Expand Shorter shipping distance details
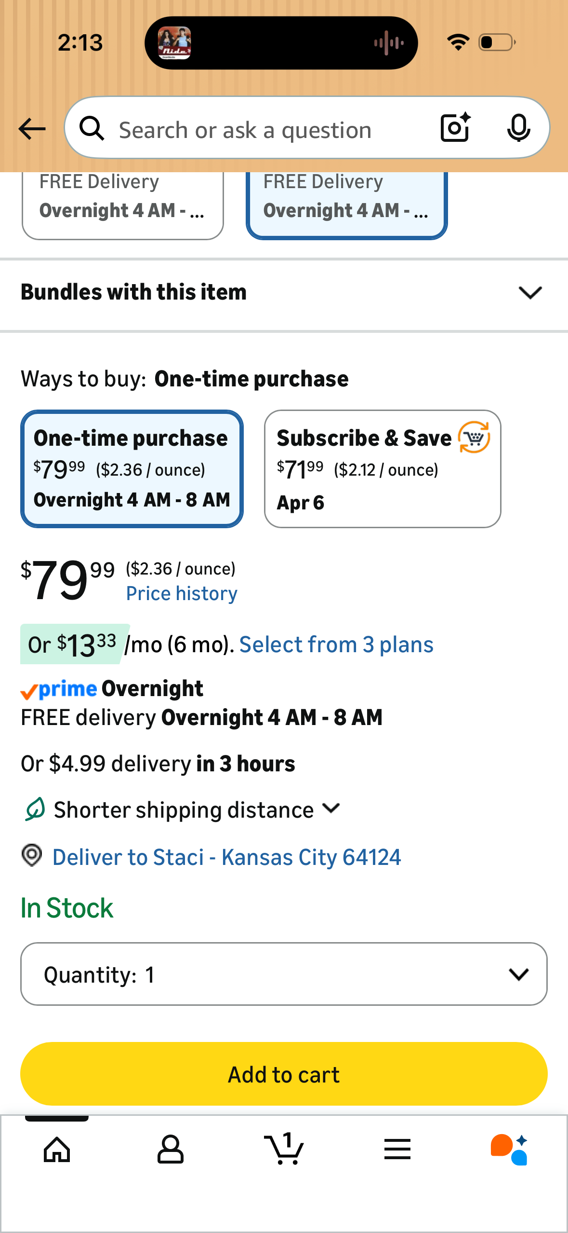Image resolution: width=568 pixels, height=1233 pixels. [183, 809]
